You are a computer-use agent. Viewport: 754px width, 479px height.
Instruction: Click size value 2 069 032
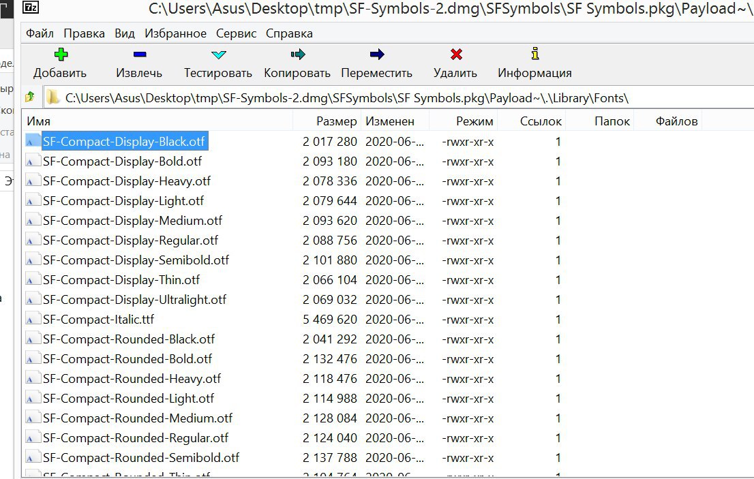330,300
